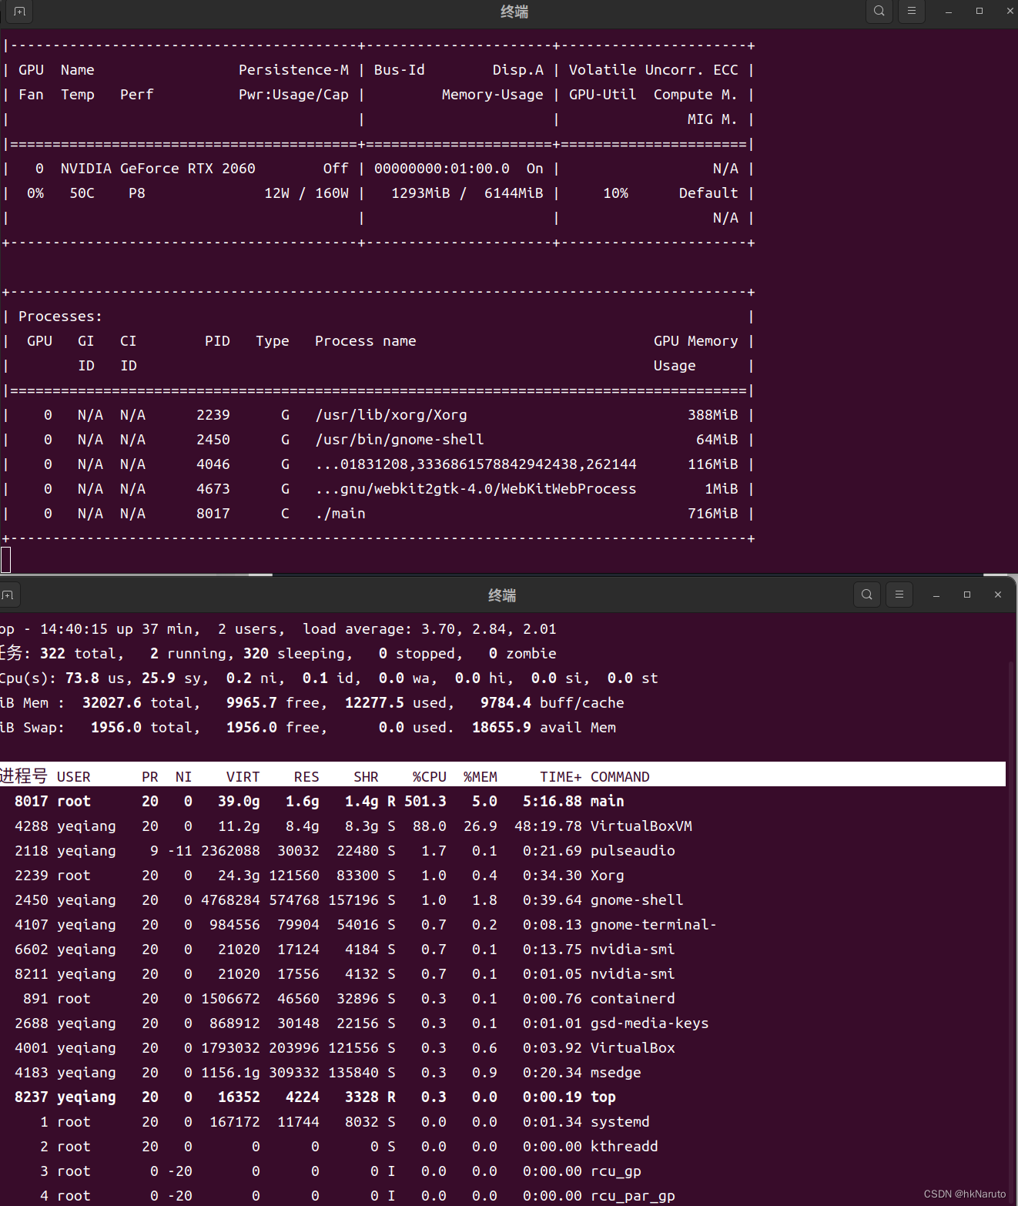Click the pulseaudio process line

click(308, 850)
